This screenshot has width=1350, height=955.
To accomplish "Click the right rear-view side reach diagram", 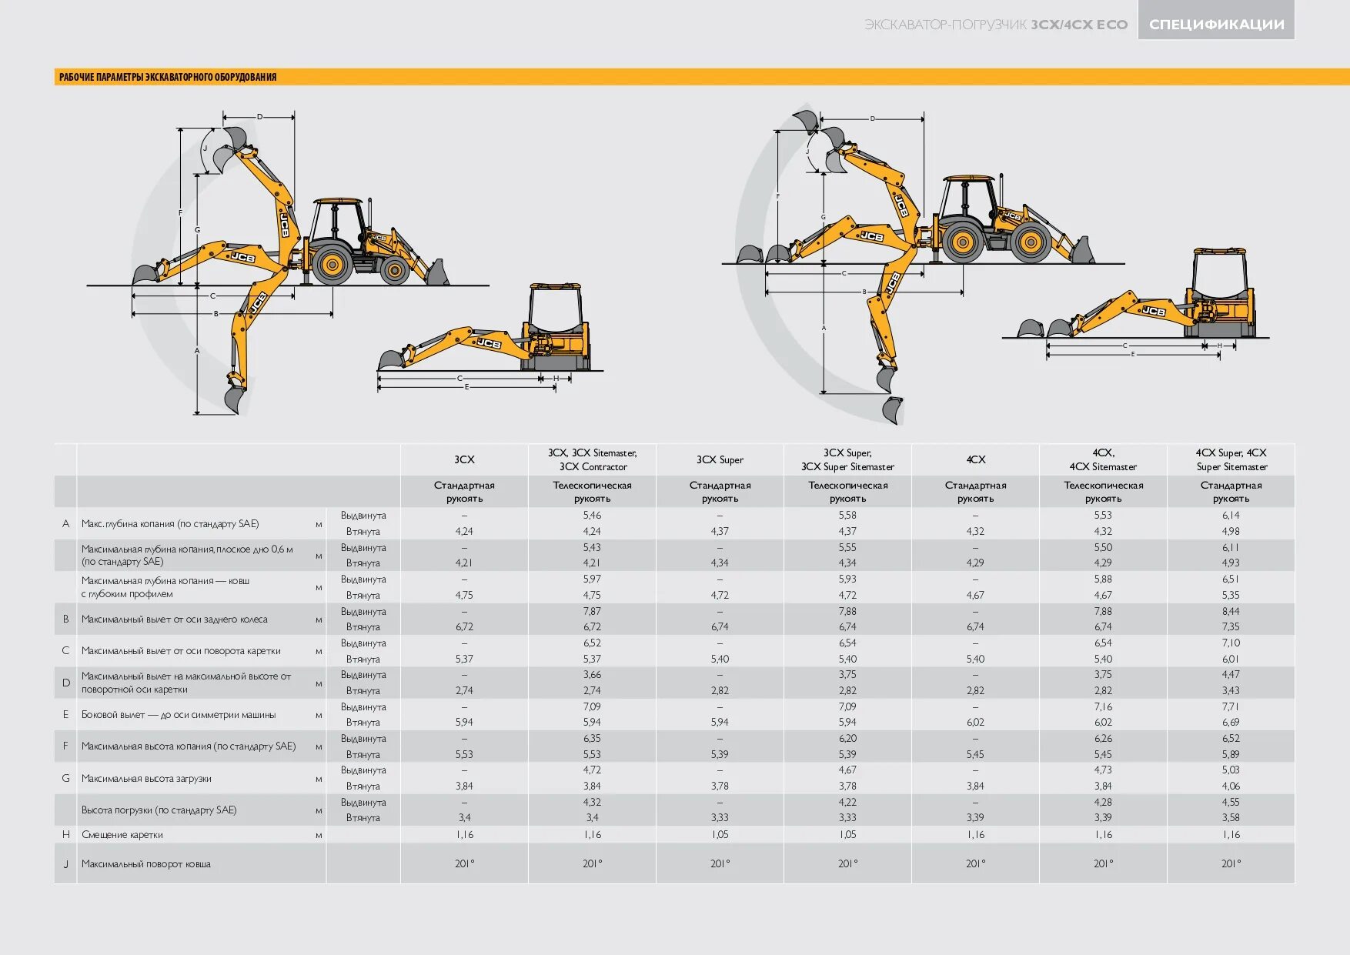I will [x=1136, y=304].
